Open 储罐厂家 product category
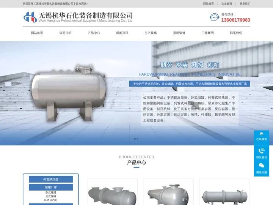The height and width of the screenshot is (205, 273). tap(51, 187)
